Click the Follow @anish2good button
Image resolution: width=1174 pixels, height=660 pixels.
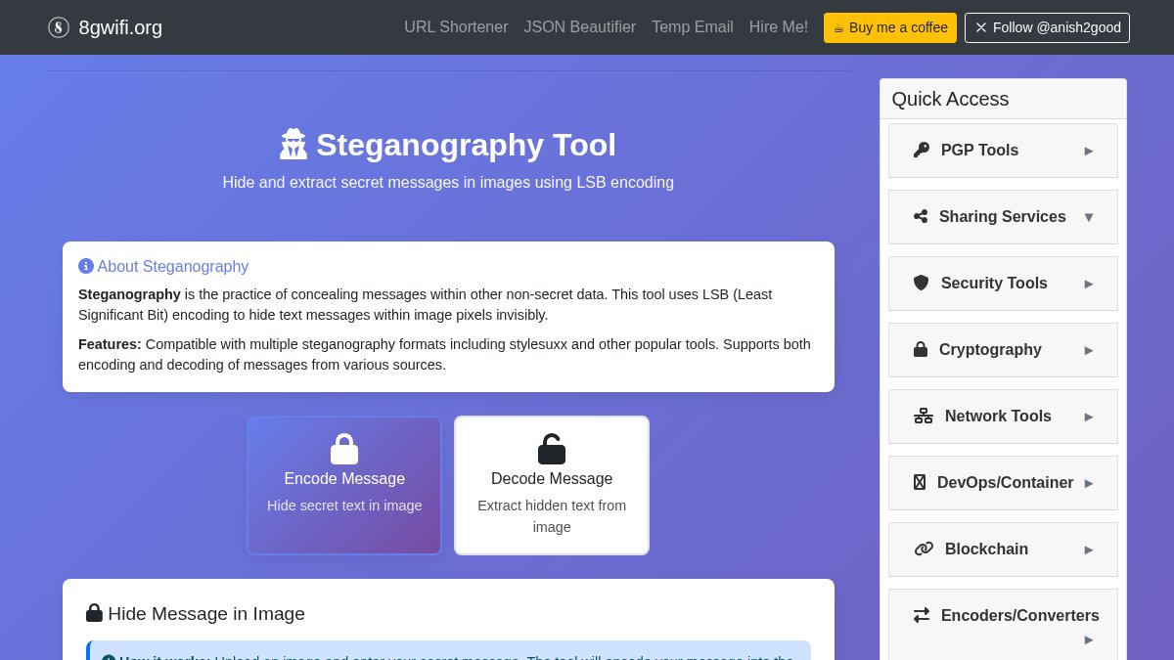point(1047,27)
